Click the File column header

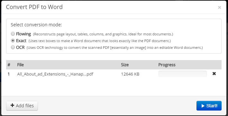[20, 65]
